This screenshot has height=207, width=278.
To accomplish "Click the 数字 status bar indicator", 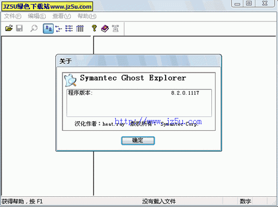I will coord(245,201).
